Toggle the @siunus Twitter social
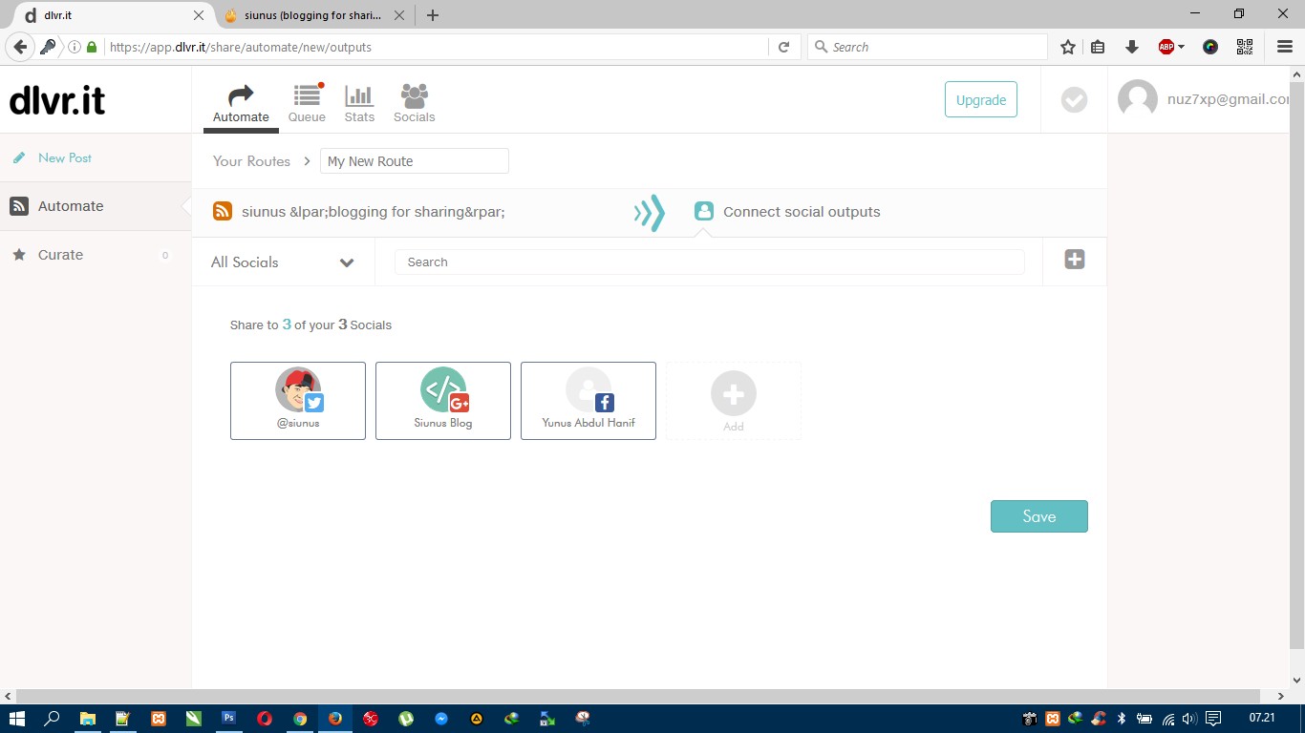1305x733 pixels. (298, 401)
